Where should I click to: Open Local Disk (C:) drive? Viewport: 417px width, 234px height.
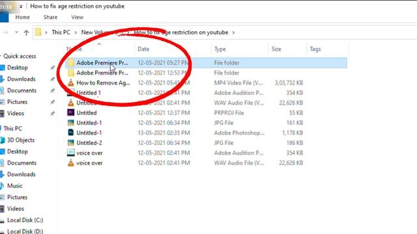[25, 220]
